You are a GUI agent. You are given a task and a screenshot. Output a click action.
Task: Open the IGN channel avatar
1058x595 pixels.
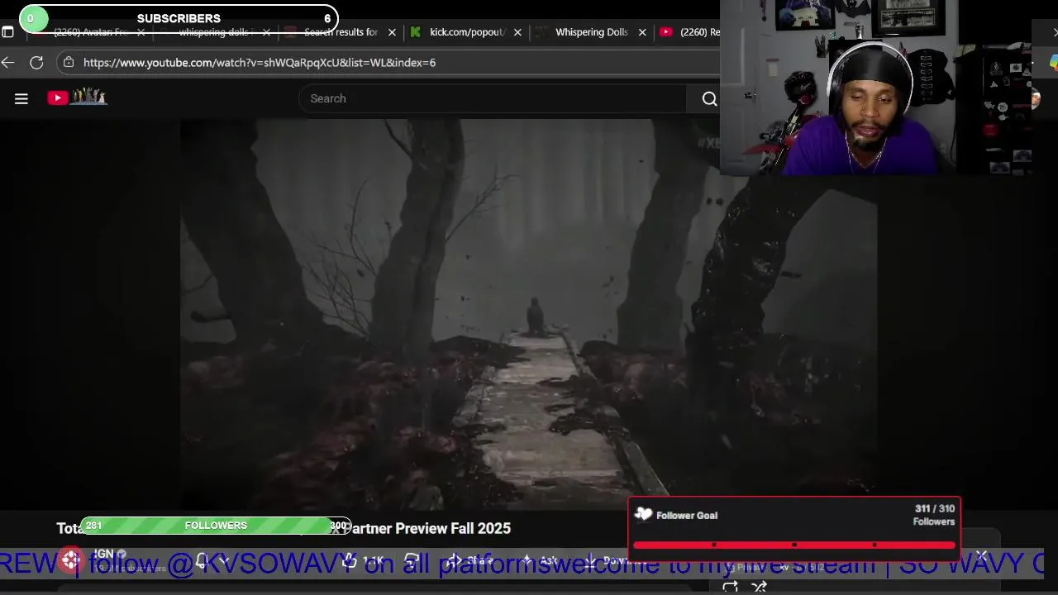point(71,560)
